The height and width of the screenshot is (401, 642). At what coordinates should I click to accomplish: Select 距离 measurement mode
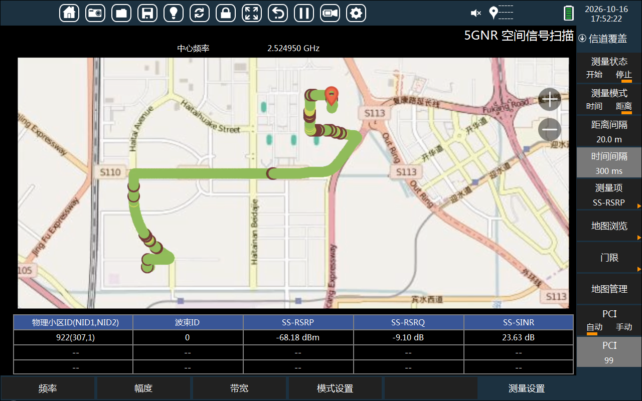pos(624,106)
